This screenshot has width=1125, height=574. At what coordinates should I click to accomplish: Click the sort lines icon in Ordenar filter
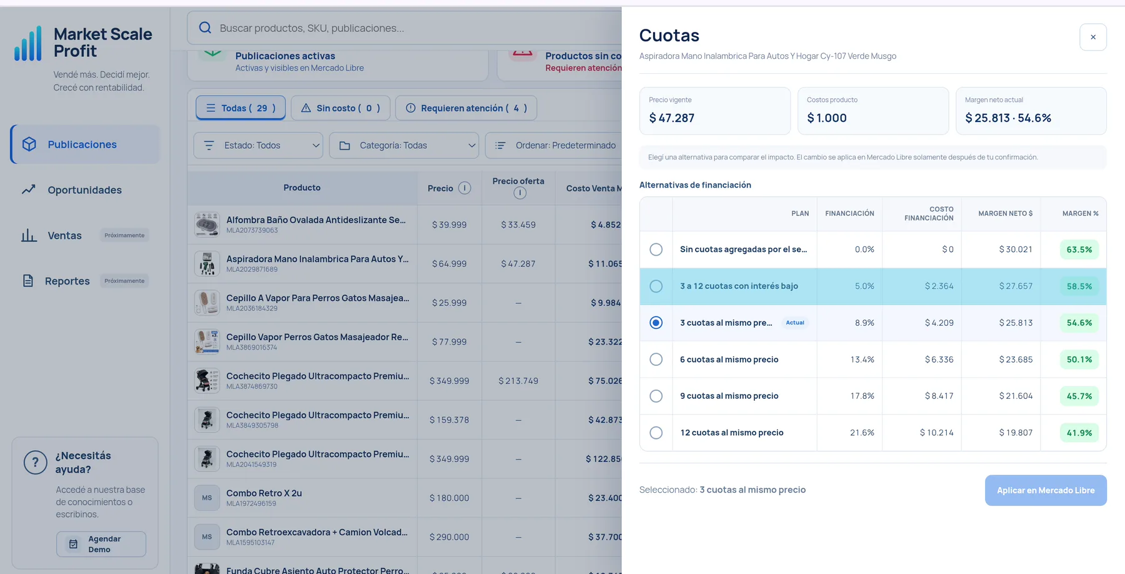(501, 145)
